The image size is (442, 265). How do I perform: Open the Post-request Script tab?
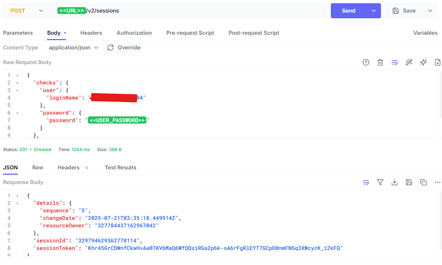254,33
